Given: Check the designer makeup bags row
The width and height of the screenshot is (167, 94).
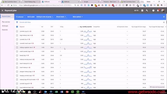Looking at the screenshot, I should 17,72.
